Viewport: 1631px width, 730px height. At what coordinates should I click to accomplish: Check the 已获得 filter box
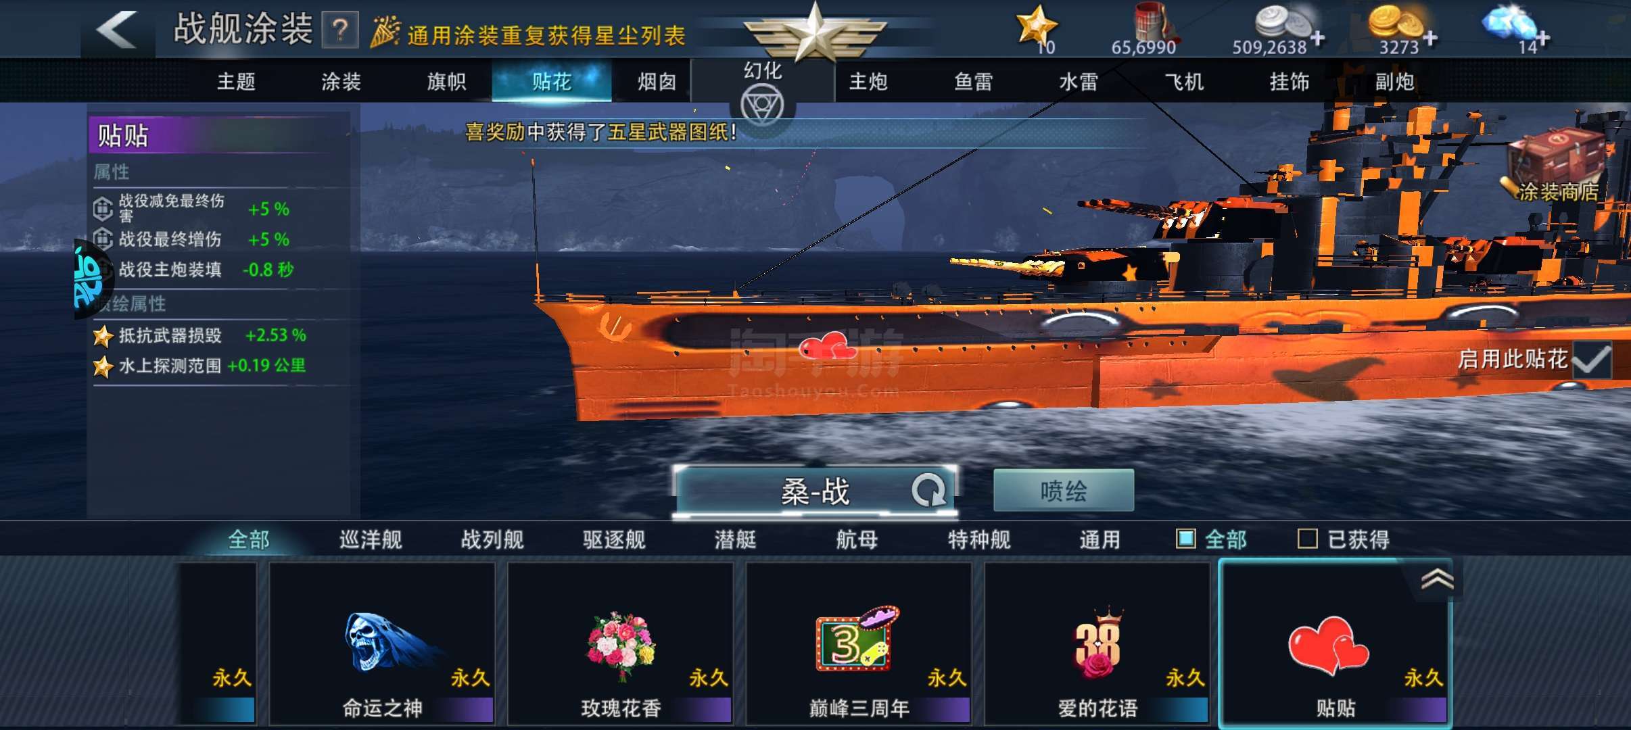pyautogui.click(x=1307, y=539)
